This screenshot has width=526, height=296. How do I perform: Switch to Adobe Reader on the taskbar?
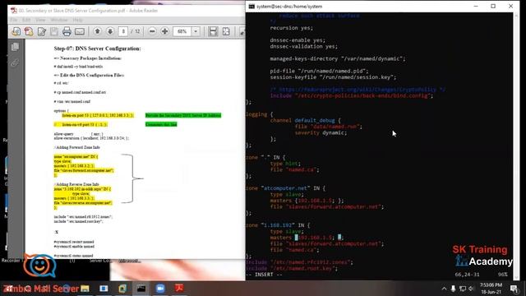click(x=179, y=289)
